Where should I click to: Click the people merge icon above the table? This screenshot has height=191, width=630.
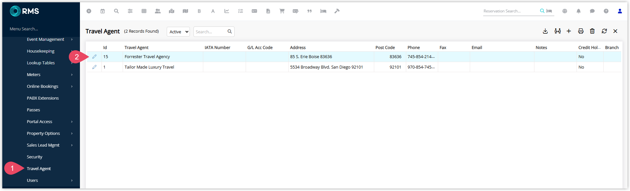pos(558,31)
